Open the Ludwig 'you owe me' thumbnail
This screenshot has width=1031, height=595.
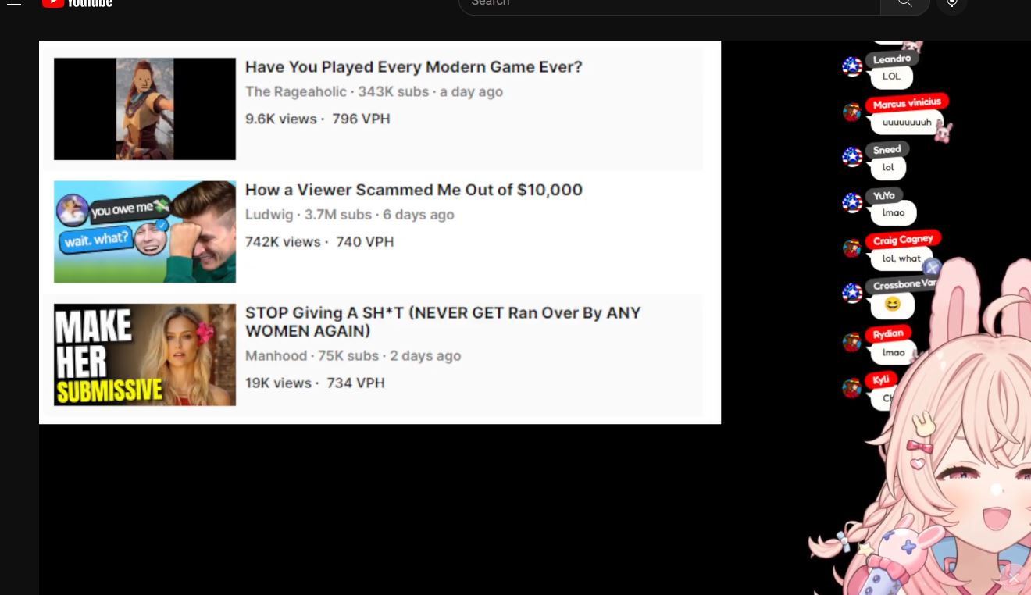click(x=144, y=232)
